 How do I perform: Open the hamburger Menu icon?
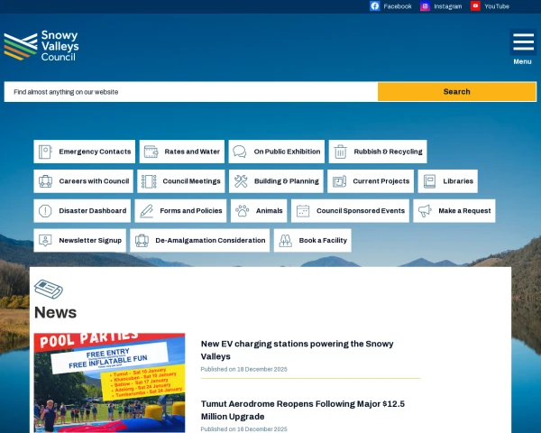point(522,42)
